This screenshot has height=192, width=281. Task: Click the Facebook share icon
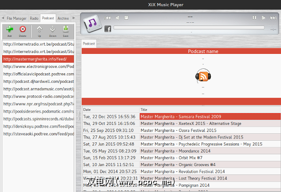[x=108, y=28]
